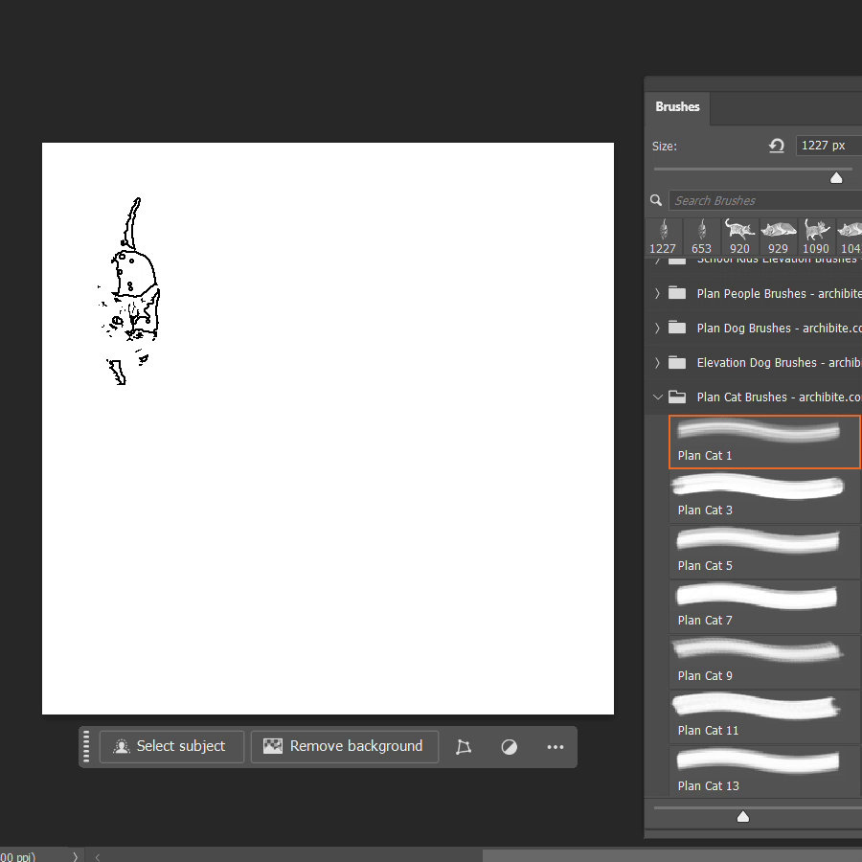The height and width of the screenshot is (862, 862).
Task: Collapse the Plan Cat Brushes folder
Action: (657, 397)
